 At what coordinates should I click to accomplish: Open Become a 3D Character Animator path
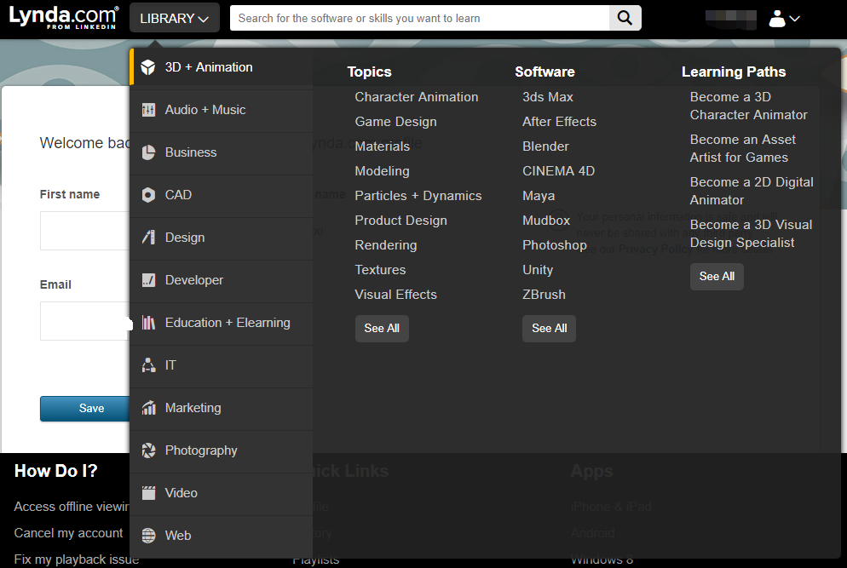click(748, 106)
